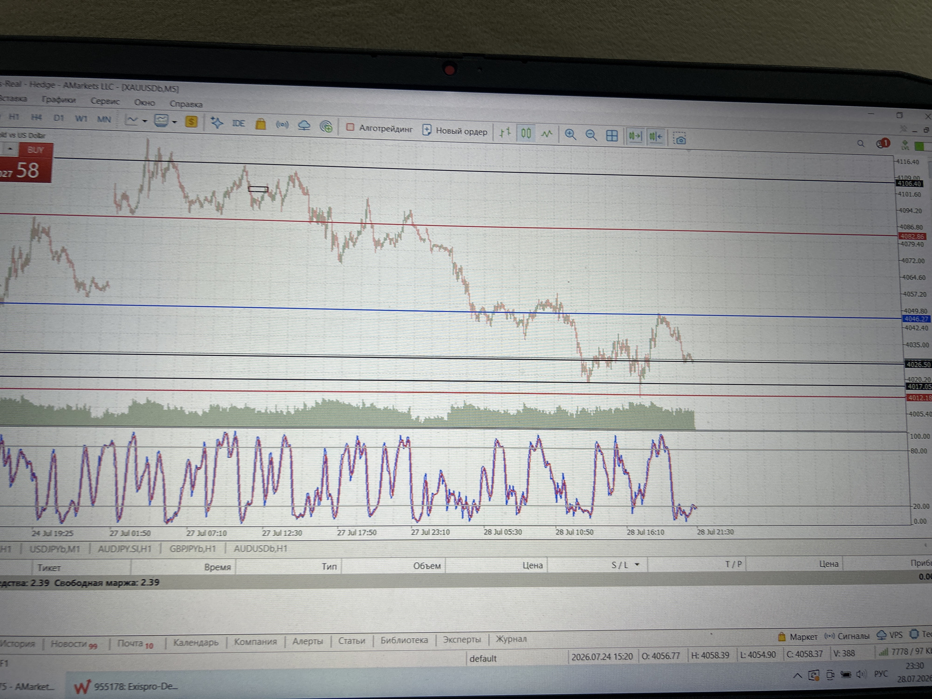Click the red BUY button
The image size is (932, 699).
(35, 150)
